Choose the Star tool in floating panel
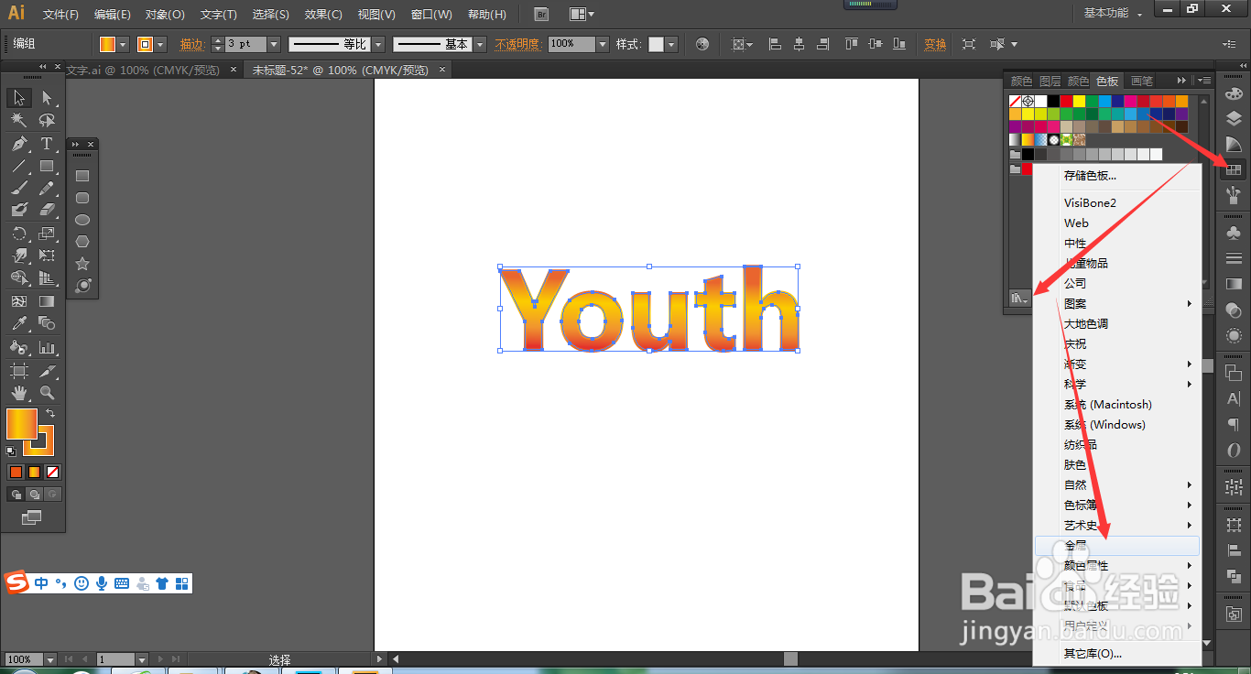This screenshot has width=1251, height=674. (82, 264)
